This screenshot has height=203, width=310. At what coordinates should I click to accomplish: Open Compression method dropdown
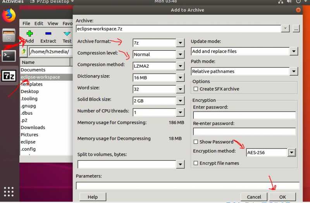[180, 66]
